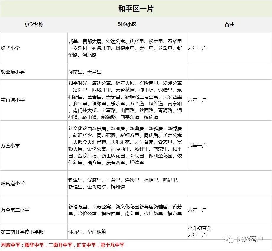Click 哈密道小学 school name

tap(14, 183)
